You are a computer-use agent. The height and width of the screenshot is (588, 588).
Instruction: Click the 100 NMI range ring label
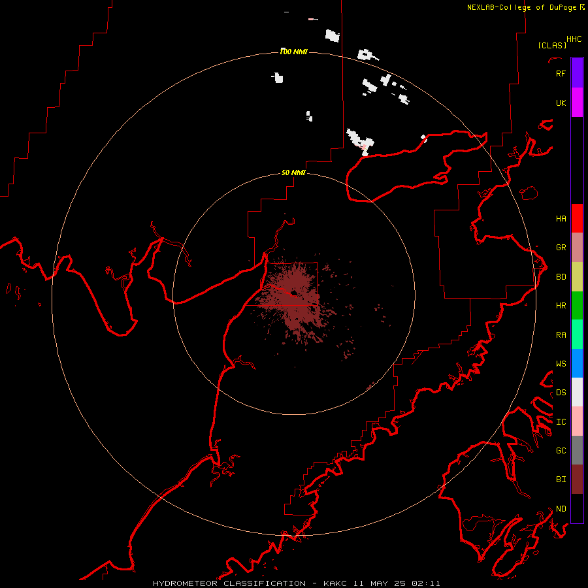293,52
